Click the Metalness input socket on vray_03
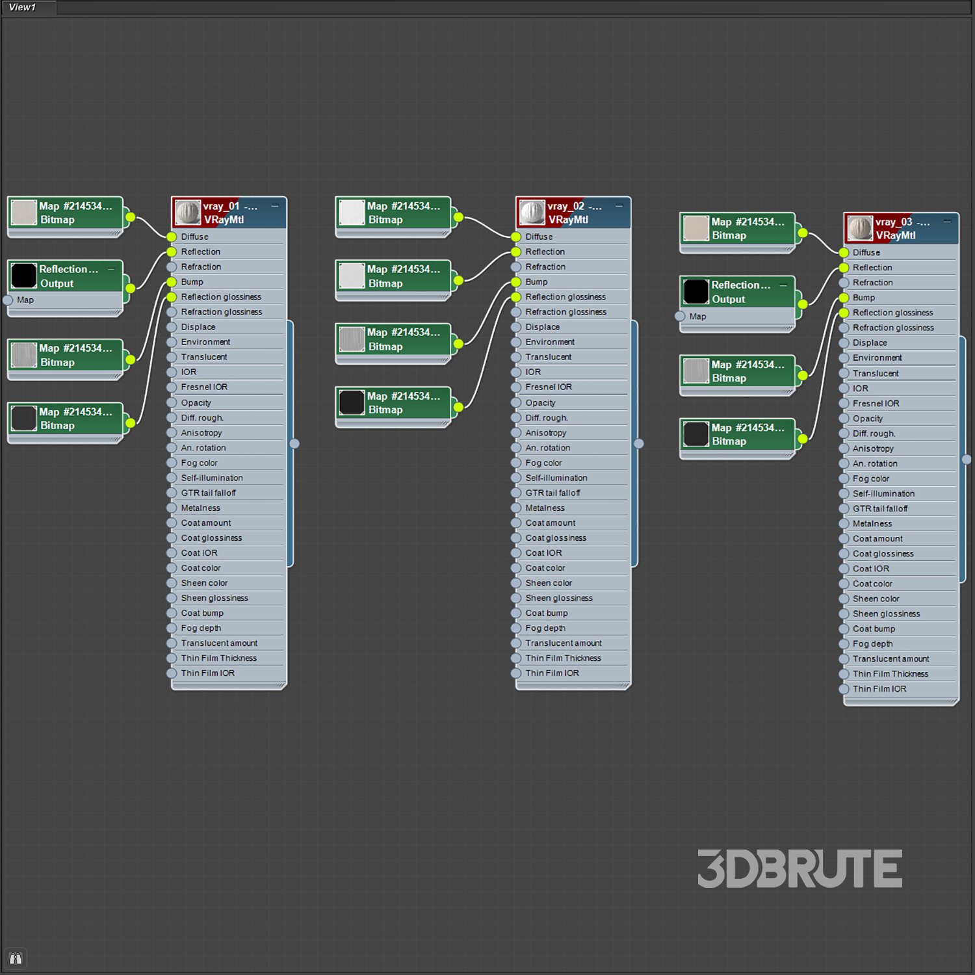The height and width of the screenshot is (975, 975). point(844,523)
